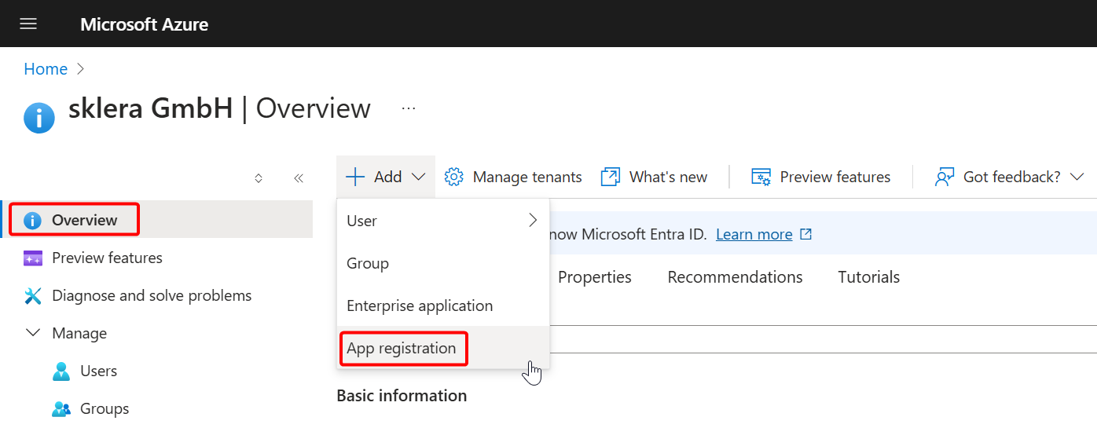Open the Add dropdown

point(386,177)
